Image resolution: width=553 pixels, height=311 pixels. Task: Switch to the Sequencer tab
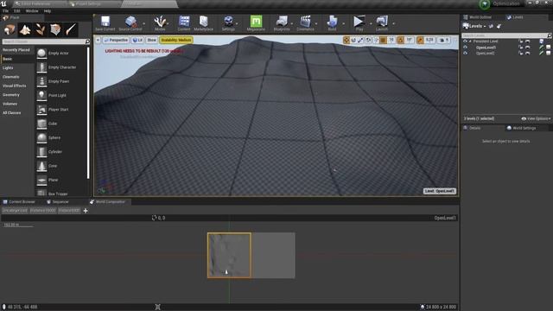pos(58,202)
